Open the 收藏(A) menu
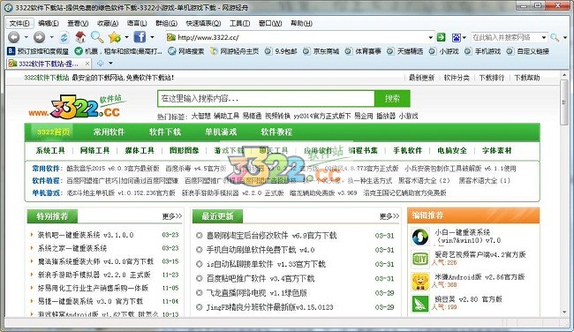The image size is (574, 332). (108, 24)
